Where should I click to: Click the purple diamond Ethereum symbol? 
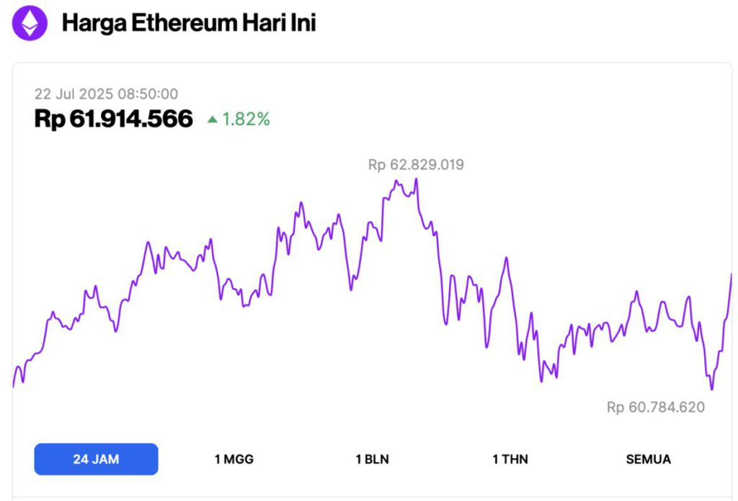(x=29, y=22)
